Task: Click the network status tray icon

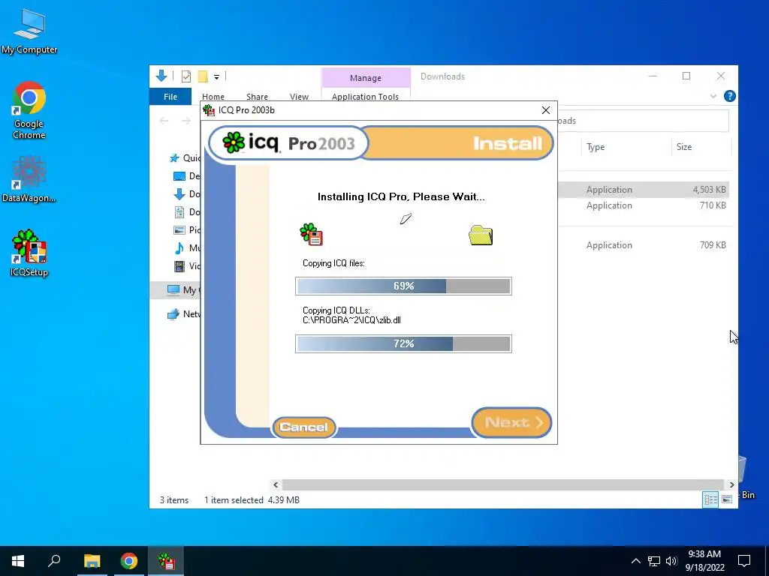Action: click(654, 561)
